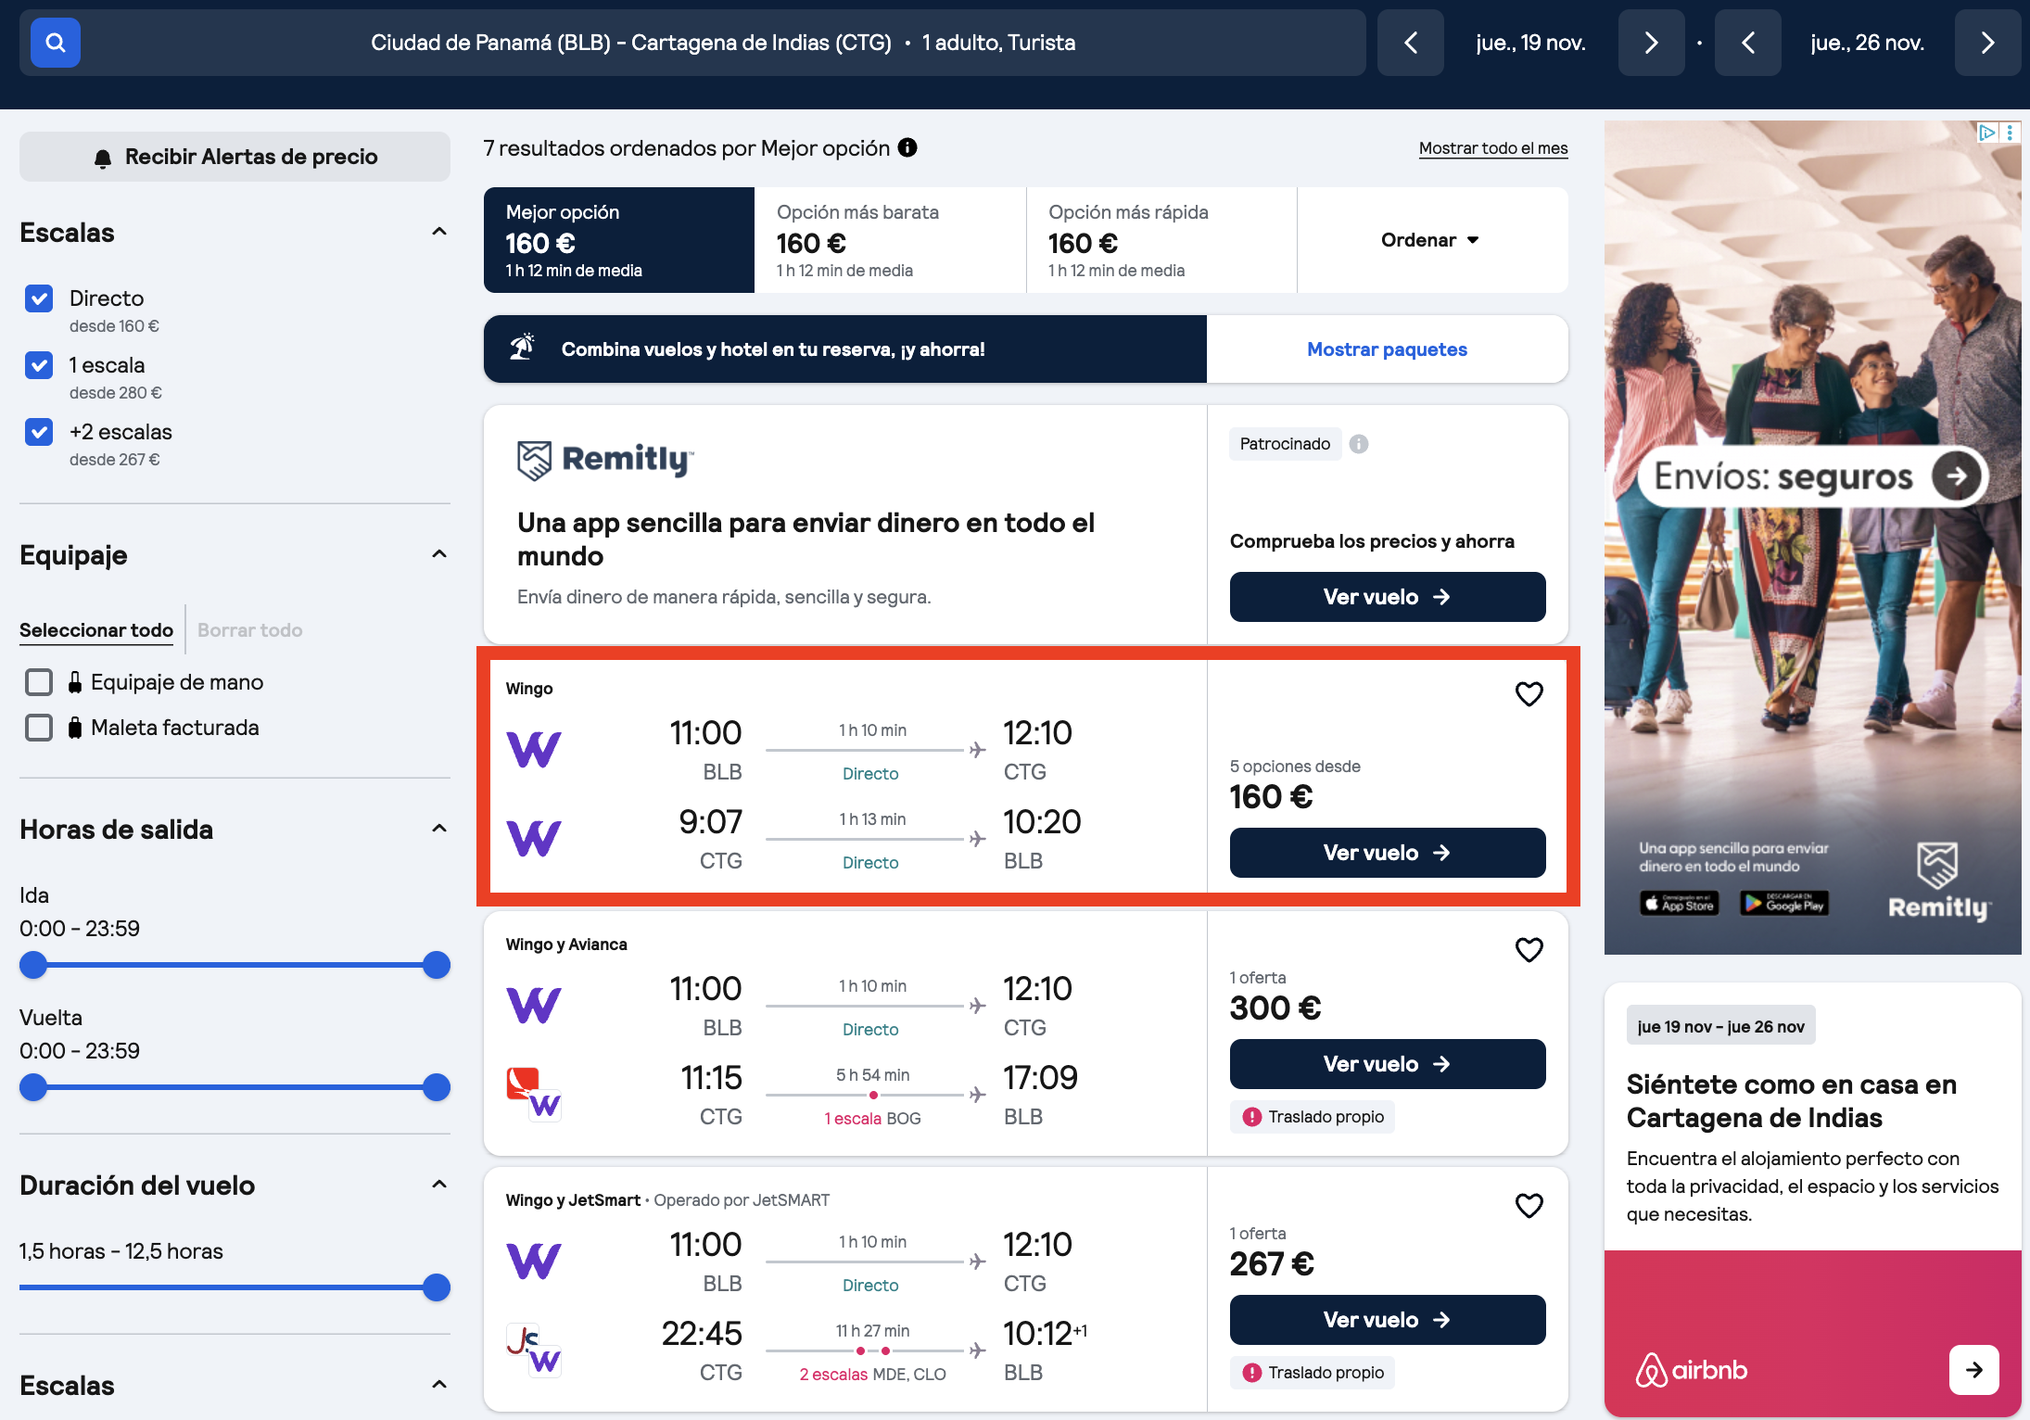Click JetSmart/Wingo logo on 22:45 return flight

[534, 1350]
